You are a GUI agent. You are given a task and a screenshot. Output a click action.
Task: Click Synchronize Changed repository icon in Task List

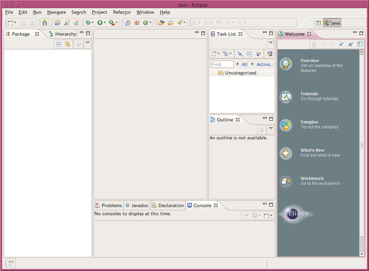[x=269, y=54]
